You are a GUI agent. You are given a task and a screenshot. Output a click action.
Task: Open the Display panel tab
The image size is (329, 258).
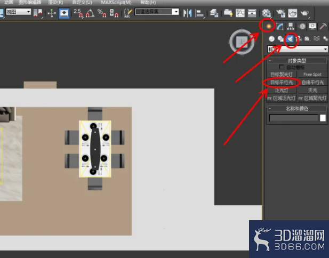pyautogui.click(x=312, y=27)
